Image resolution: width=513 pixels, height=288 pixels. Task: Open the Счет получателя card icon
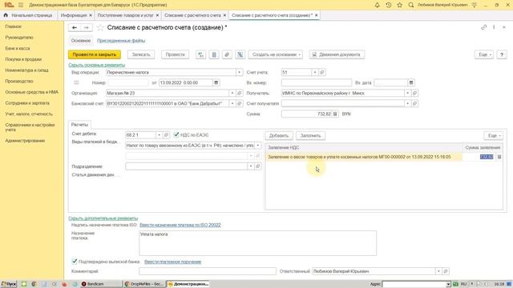point(414,103)
